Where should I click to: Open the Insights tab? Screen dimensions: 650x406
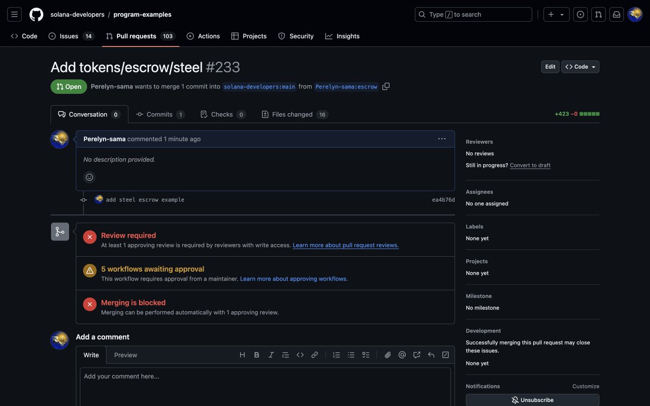click(342, 36)
